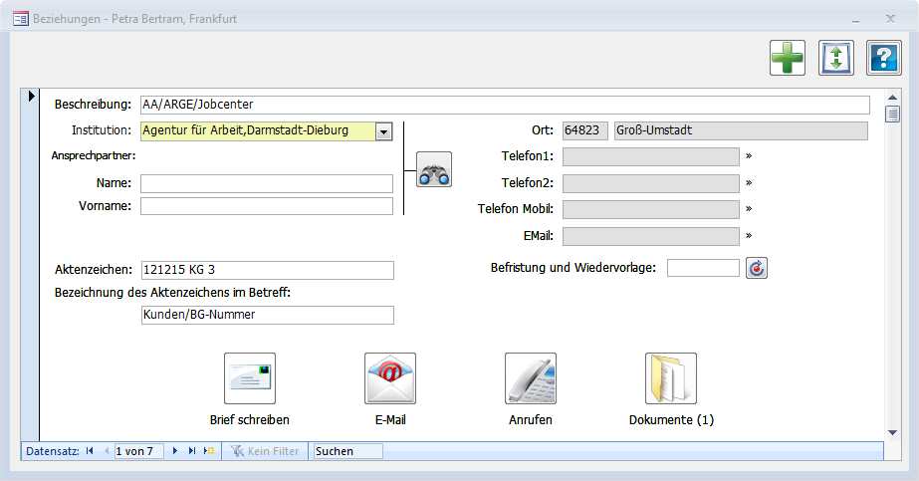
Task: Click the Brief schreiben letter icon
Action: (x=249, y=378)
